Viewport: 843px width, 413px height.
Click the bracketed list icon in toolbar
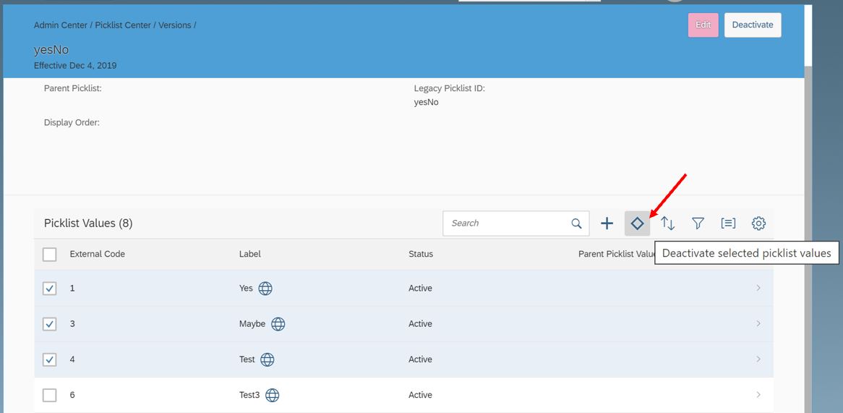tap(728, 223)
